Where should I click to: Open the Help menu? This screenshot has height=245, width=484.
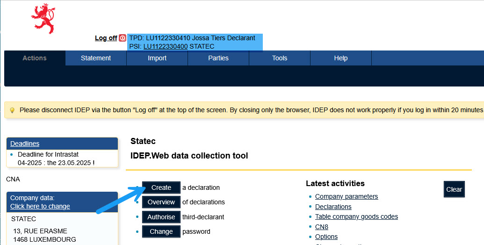341,58
